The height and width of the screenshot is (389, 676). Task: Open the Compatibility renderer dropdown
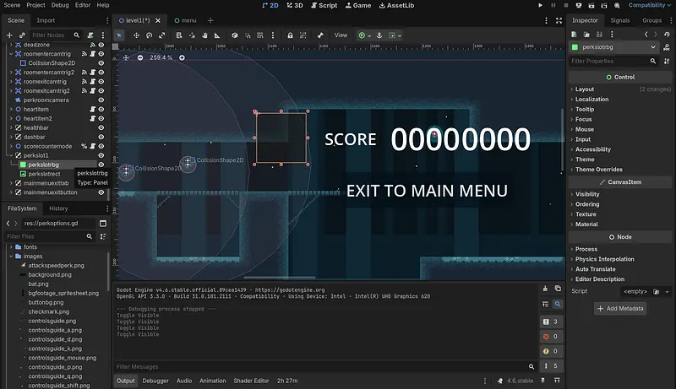point(646,5)
